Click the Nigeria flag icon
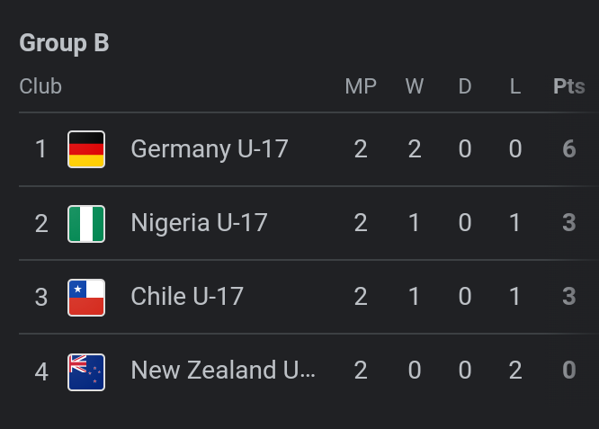This screenshot has height=429, width=599. click(86, 223)
